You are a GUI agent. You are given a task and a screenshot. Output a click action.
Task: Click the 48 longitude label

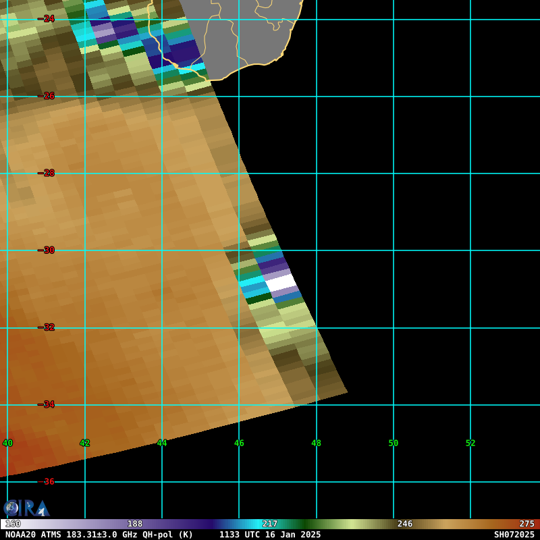click(x=316, y=443)
